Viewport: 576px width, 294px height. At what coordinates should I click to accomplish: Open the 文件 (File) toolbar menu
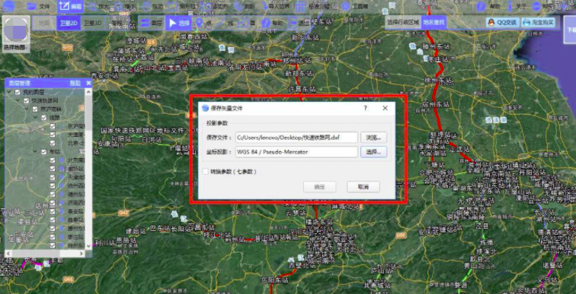point(38,6)
